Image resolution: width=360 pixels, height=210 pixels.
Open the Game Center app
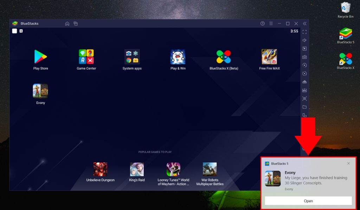click(x=86, y=56)
